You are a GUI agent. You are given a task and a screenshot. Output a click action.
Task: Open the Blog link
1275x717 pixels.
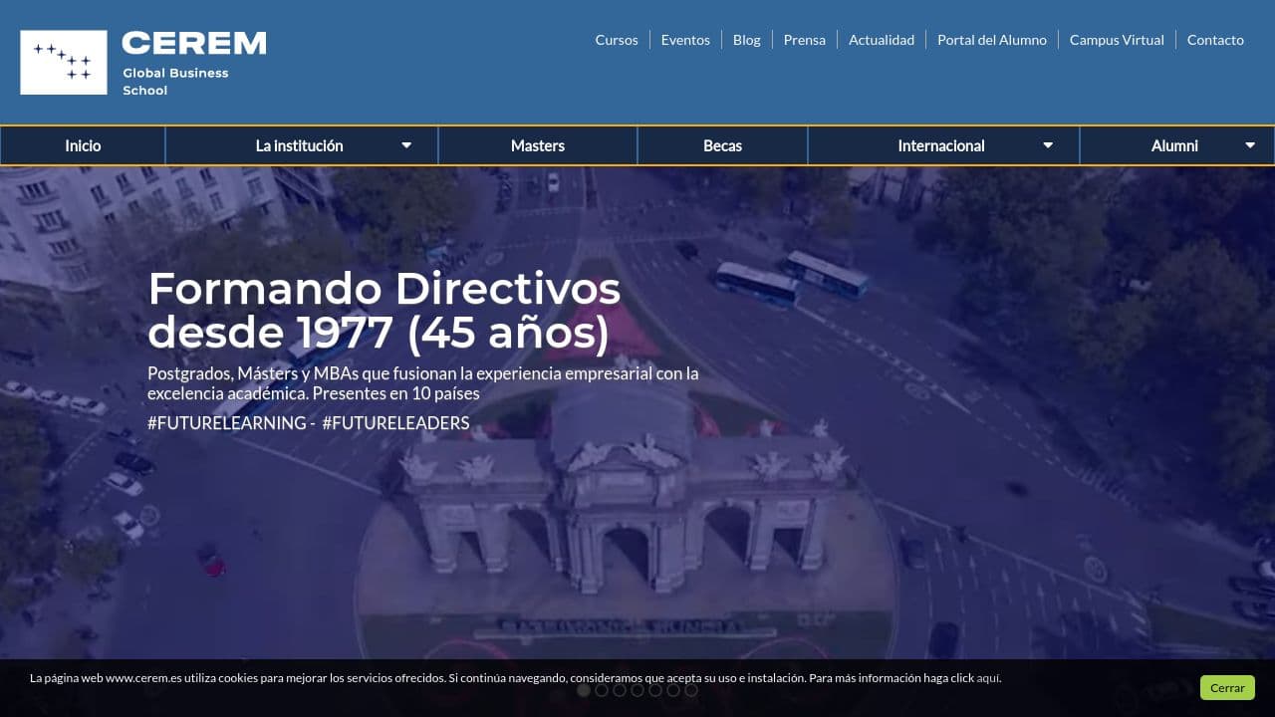pos(746,40)
